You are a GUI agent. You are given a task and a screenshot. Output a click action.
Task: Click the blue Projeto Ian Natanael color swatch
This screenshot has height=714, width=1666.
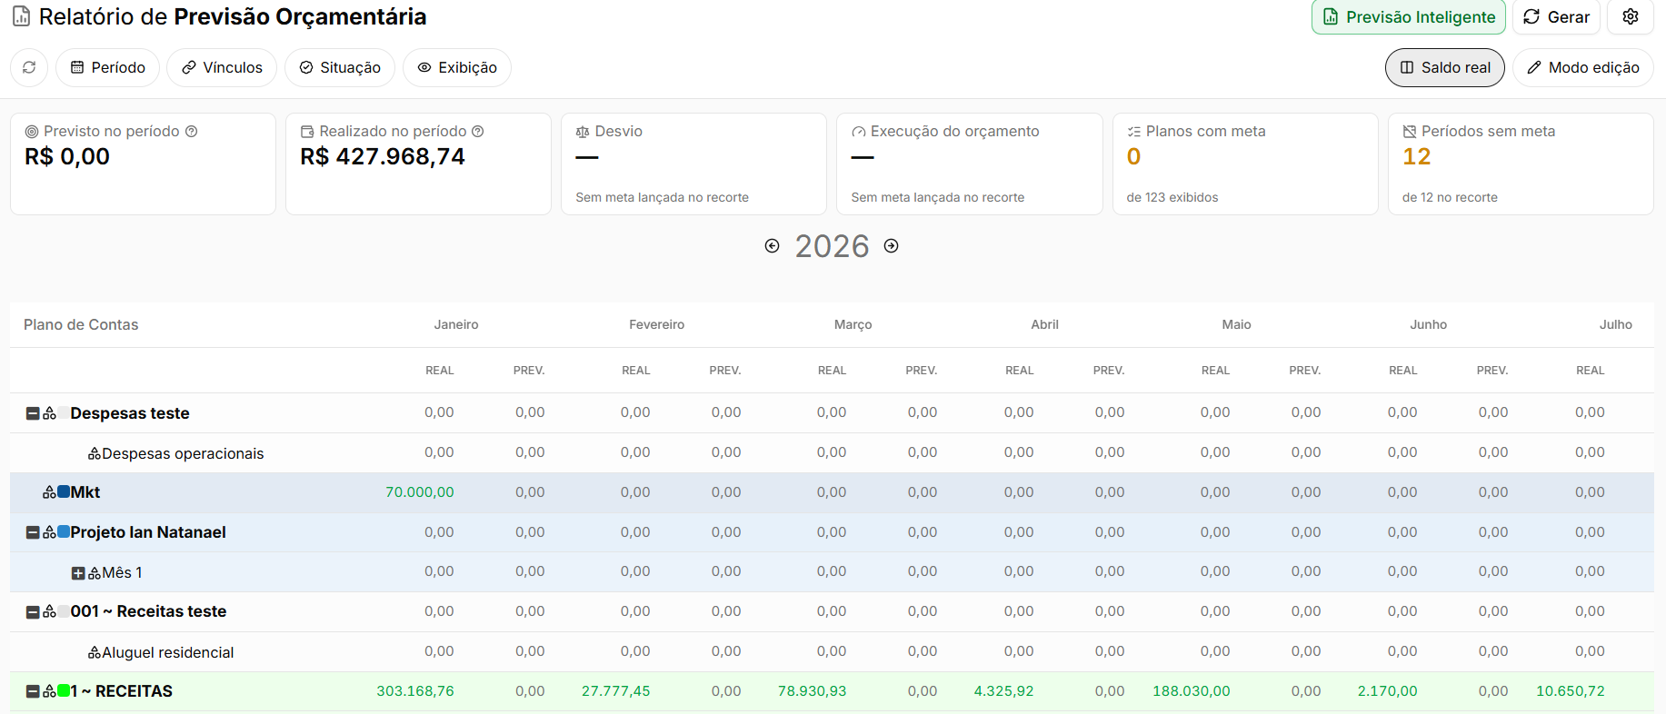[64, 531]
